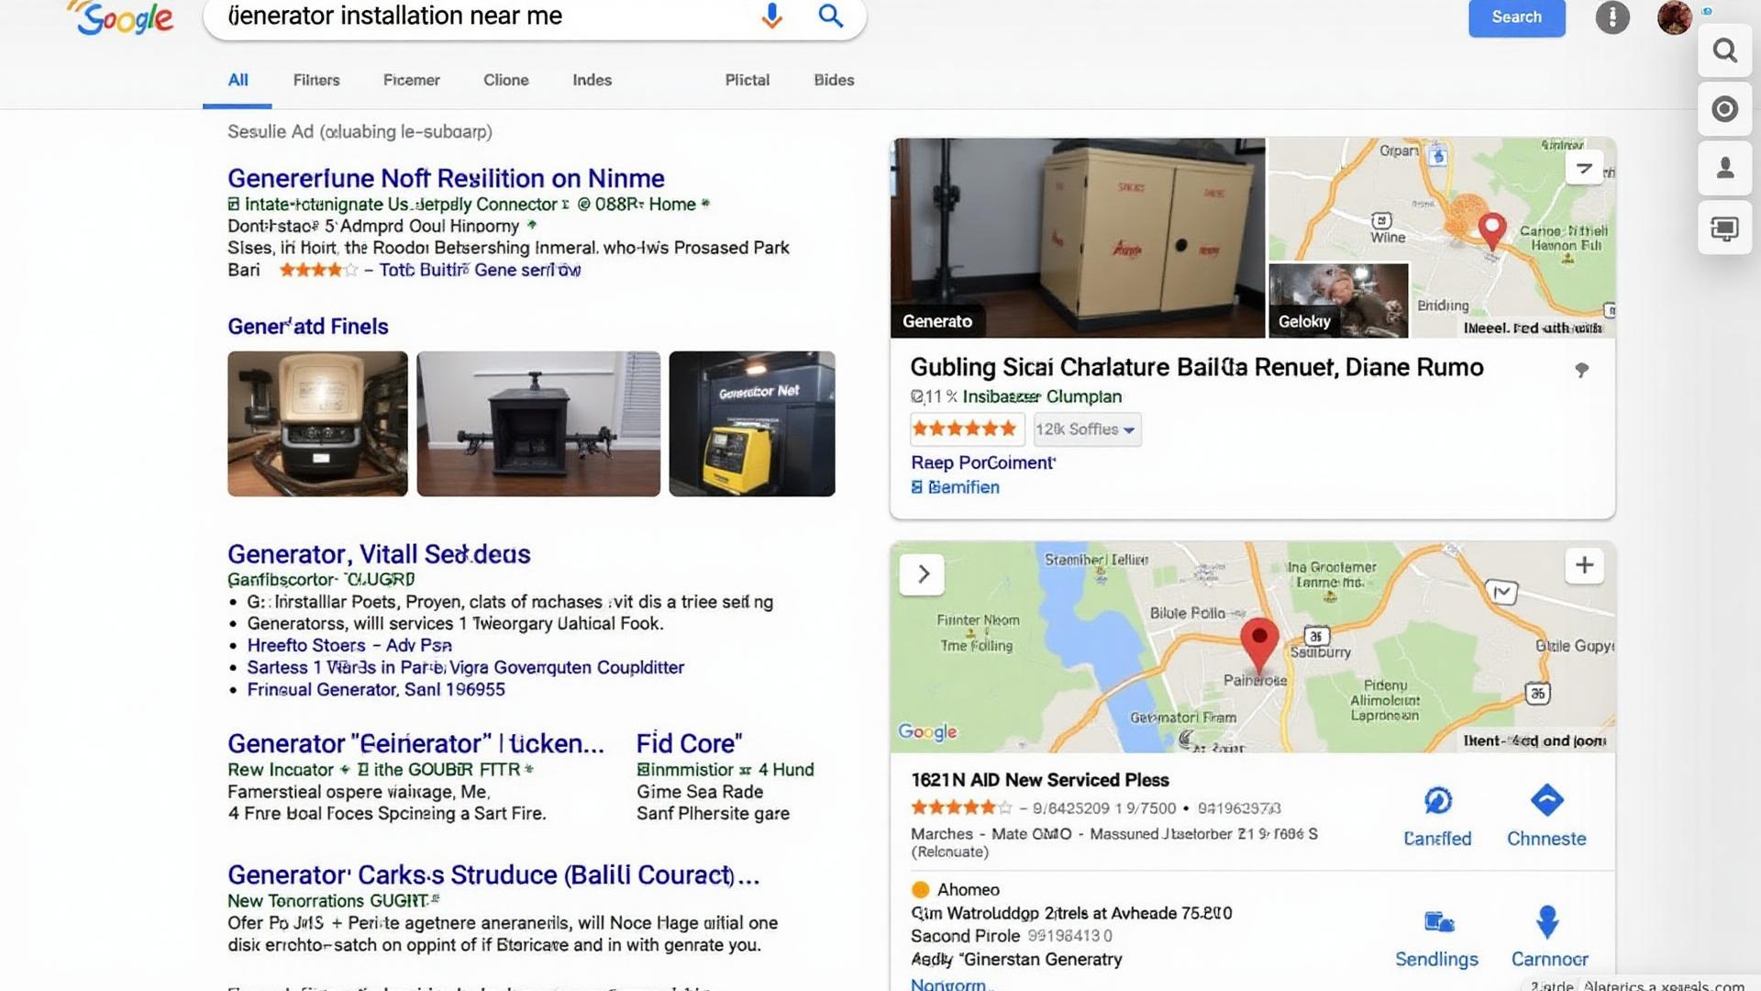Click the zoom in plus button on the map

[1584, 565]
